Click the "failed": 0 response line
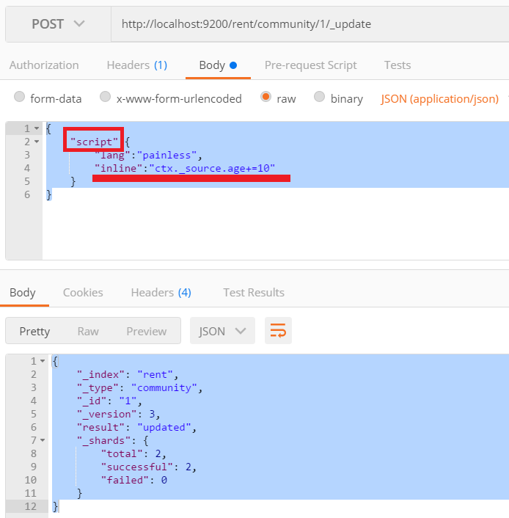This screenshot has height=518, width=509. tap(134, 480)
